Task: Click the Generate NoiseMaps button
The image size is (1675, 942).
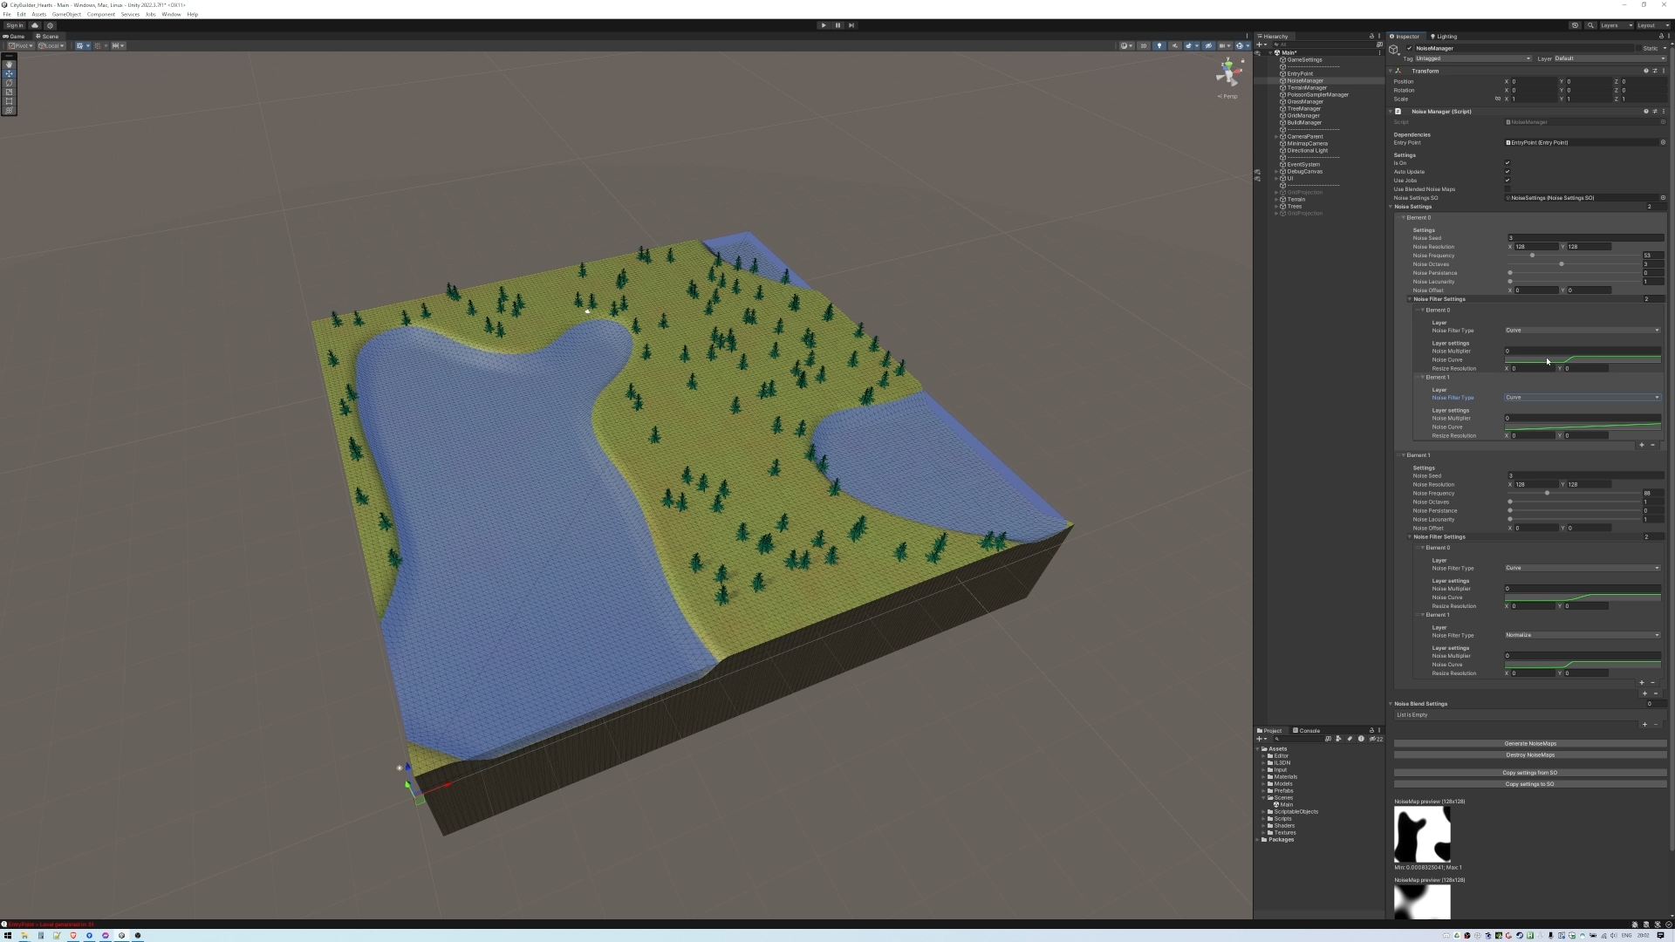Action: click(x=1529, y=744)
